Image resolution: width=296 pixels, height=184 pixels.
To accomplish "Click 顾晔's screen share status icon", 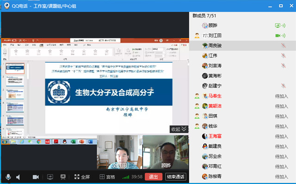I will [277, 25].
